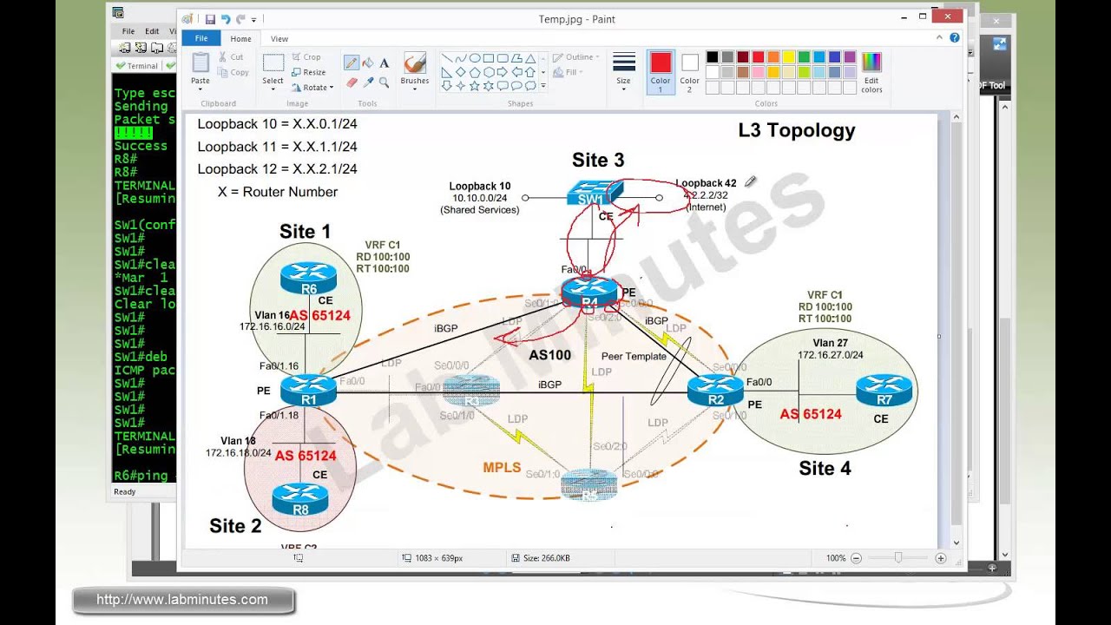This screenshot has height=625, width=1111.
Task: Open Paint Help question mark icon
Action: point(955,38)
